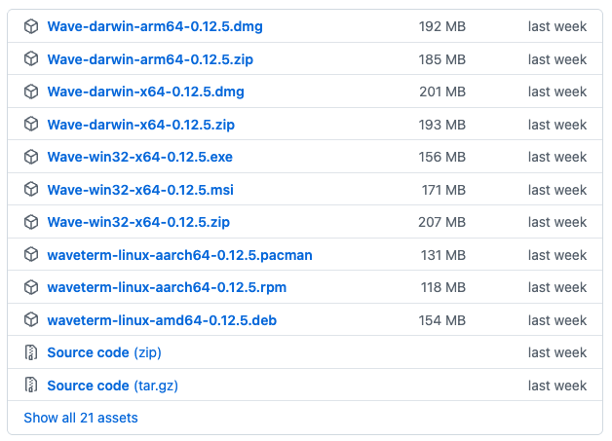The height and width of the screenshot is (441, 612).
Task: Click package icon beside Wave-darwin-x64-0.12.5.zip
Action: coord(31,125)
